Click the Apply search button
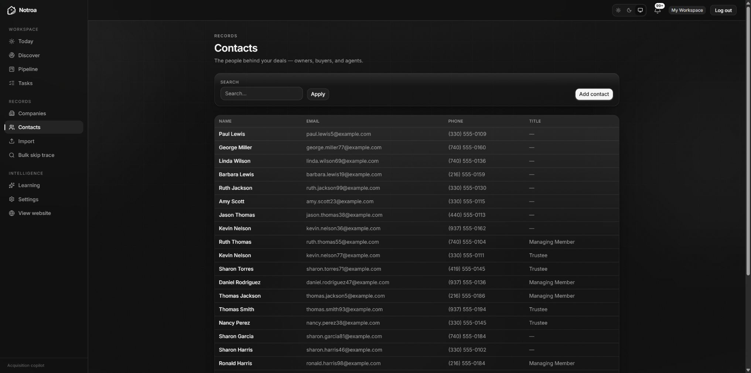Screen dimensions: 751x373 pos(318,94)
